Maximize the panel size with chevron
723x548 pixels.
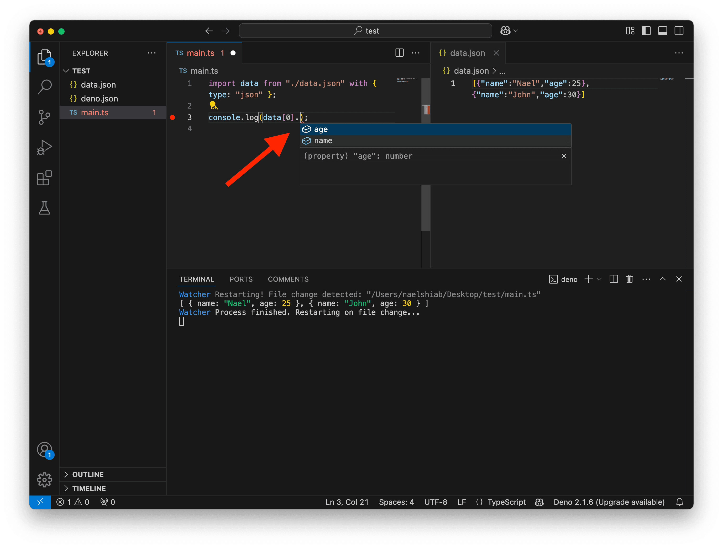tap(663, 279)
